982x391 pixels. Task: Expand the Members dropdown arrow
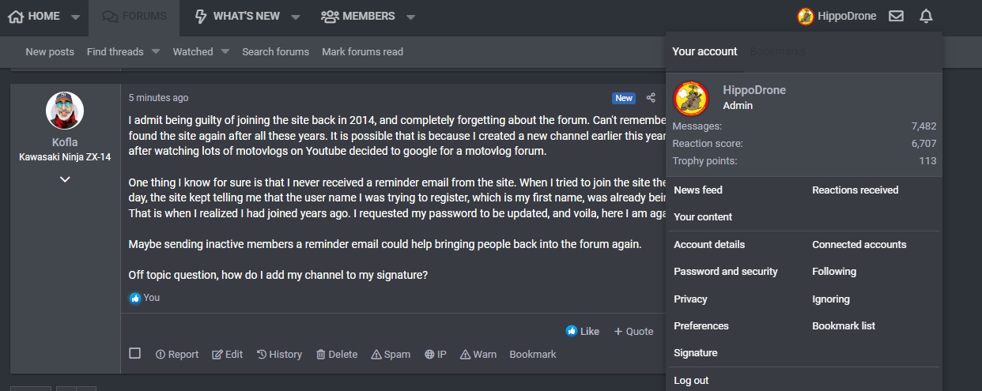(x=410, y=17)
